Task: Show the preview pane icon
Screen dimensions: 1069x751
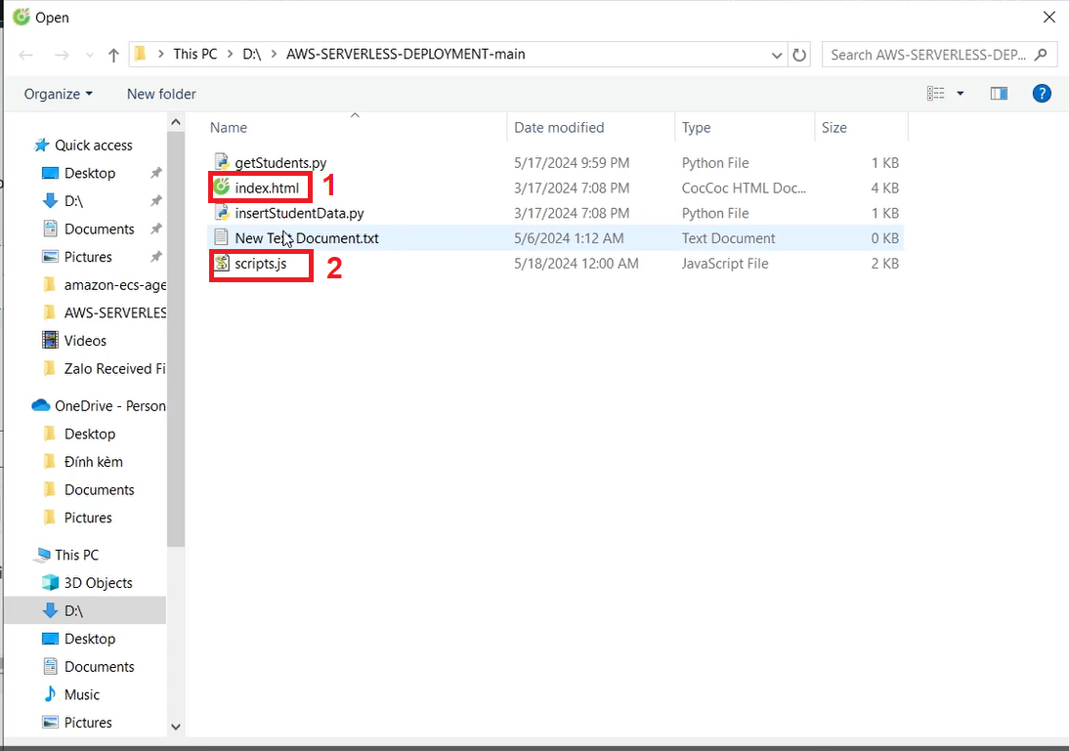Action: [x=999, y=93]
